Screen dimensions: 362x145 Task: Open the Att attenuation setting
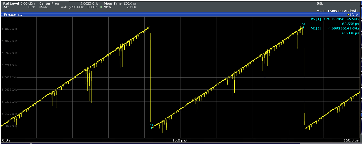19,7
